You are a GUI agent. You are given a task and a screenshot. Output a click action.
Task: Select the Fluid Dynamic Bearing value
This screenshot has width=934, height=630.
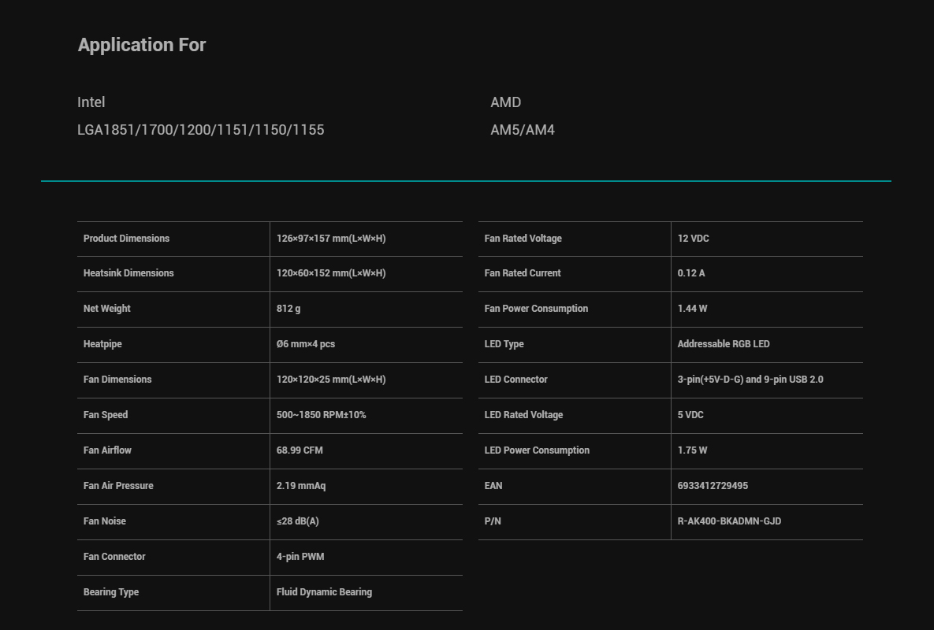tap(324, 592)
